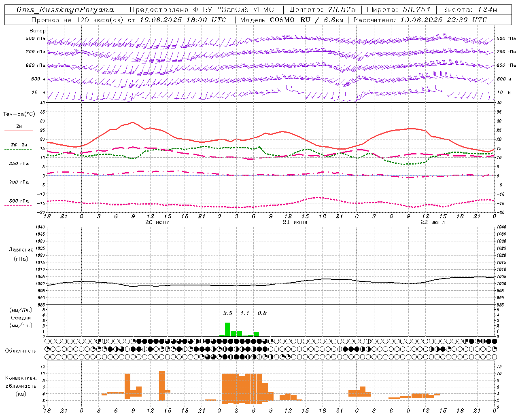This screenshot has height=414, width=518.
Task: Click the '(мм/3ч.)' unit label
Action: coord(21,310)
